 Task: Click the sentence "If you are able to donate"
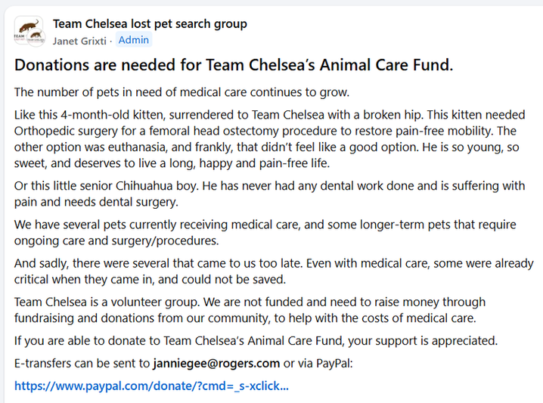pos(256,340)
